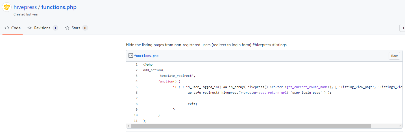This screenshot has height=132, width=405.
Task: Click 'is_user_logged_in()' in the code
Action: tap(204, 87)
